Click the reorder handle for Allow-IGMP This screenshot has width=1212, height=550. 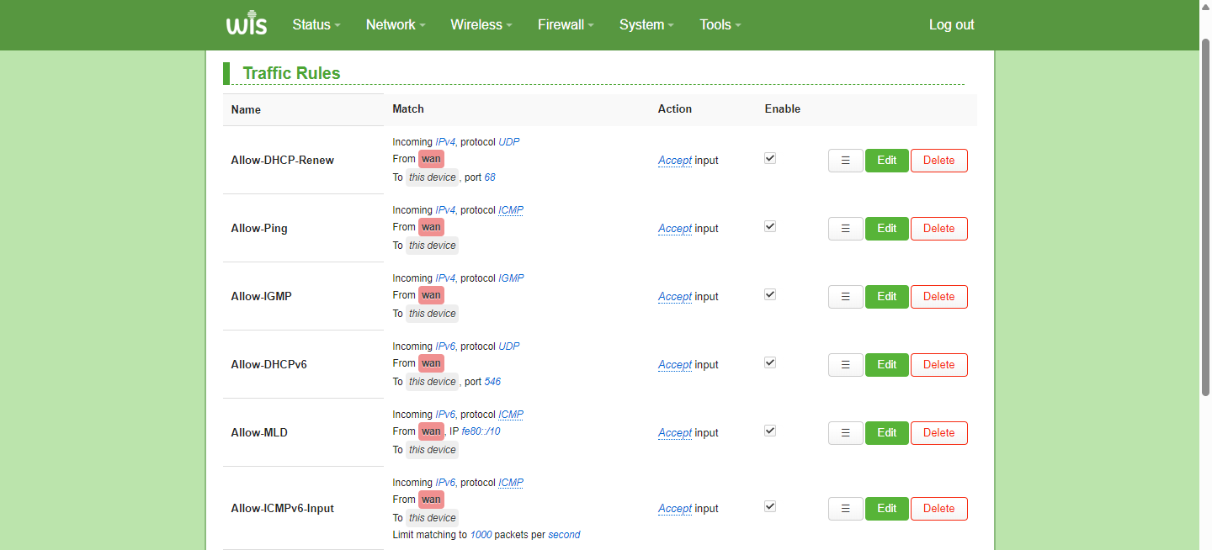(x=846, y=297)
